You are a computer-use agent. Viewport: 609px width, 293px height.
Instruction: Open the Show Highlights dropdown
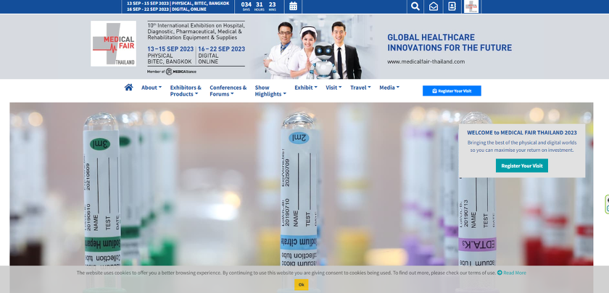[x=270, y=90]
